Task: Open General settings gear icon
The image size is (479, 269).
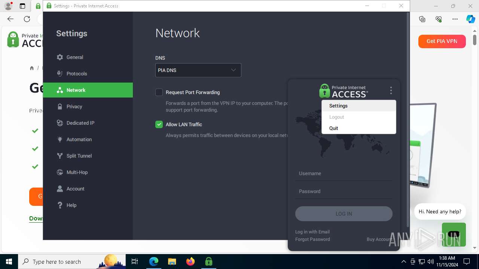Action: (x=60, y=57)
